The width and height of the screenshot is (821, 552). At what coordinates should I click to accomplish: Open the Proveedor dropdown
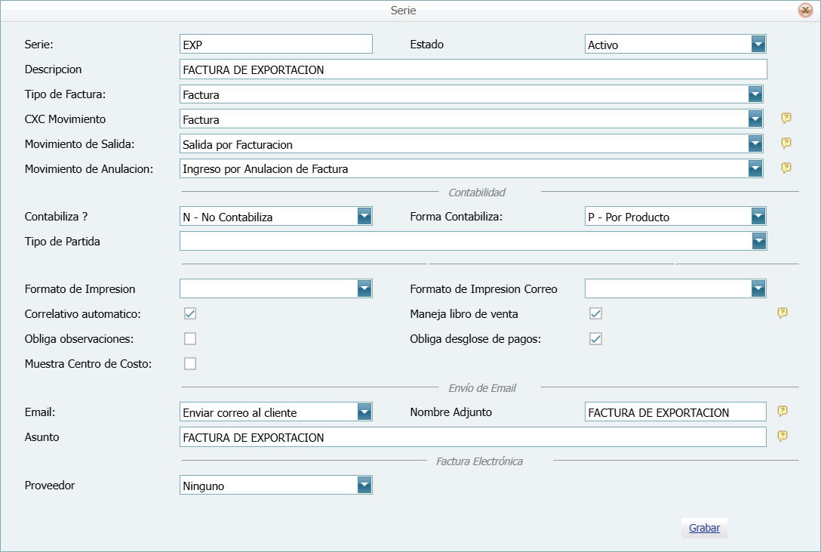(364, 486)
